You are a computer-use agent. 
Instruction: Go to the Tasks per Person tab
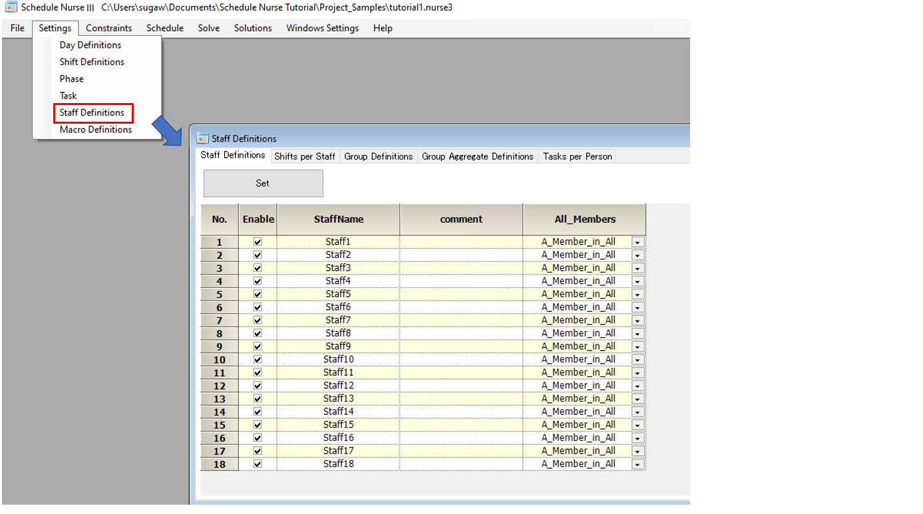click(x=577, y=156)
